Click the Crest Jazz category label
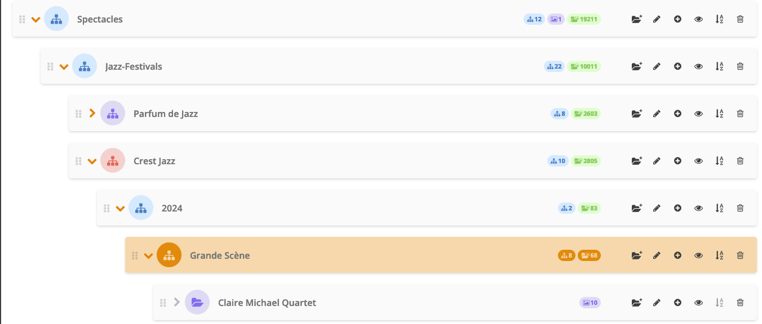762x324 pixels. [x=154, y=161]
